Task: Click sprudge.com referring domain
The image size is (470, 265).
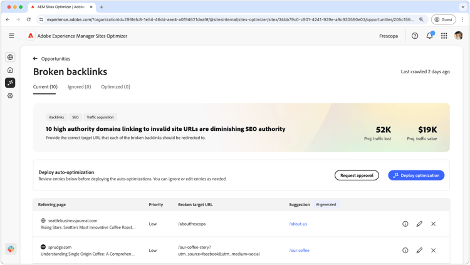Action: point(60,247)
